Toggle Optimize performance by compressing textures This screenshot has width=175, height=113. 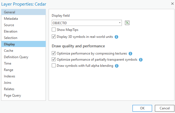pyautogui.click(x=54, y=53)
